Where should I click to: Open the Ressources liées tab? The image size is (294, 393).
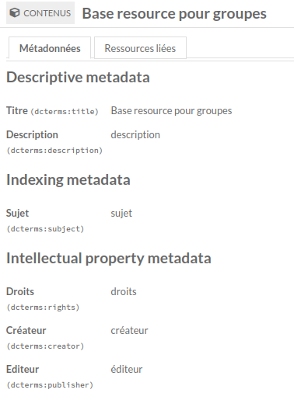[140, 48]
